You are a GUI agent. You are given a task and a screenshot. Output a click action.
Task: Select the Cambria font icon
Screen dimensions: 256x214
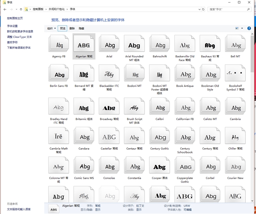235,106
